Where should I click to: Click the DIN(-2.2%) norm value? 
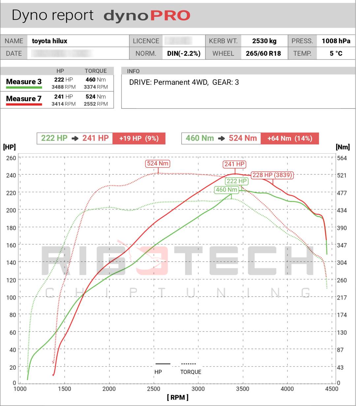pyautogui.click(x=184, y=53)
